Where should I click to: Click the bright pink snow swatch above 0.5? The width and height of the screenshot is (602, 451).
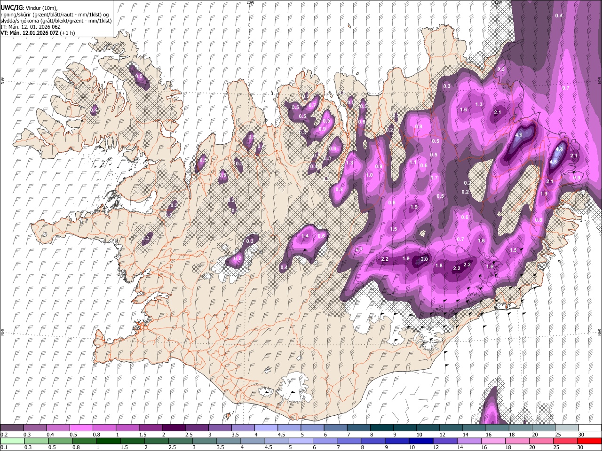coord(81,428)
